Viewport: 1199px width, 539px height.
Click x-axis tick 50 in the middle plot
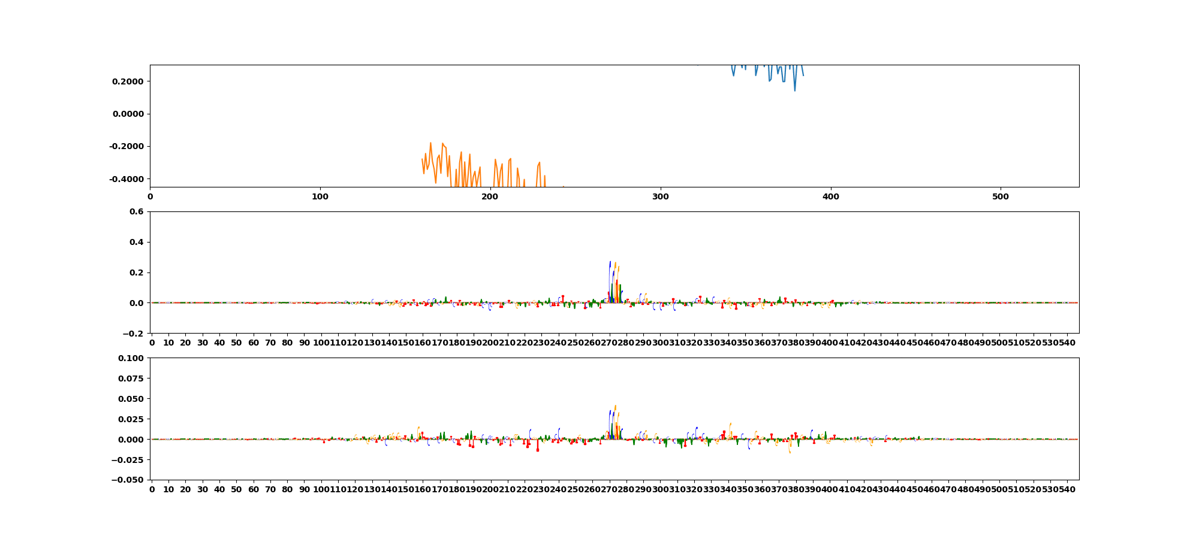point(236,343)
